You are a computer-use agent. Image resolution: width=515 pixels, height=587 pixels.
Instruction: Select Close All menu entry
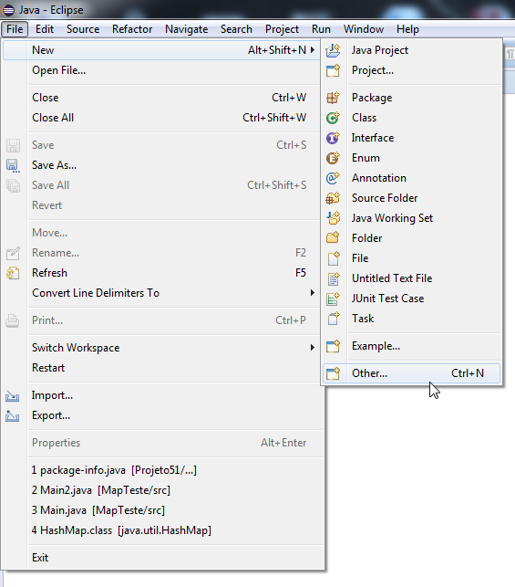(x=161, y=118)
